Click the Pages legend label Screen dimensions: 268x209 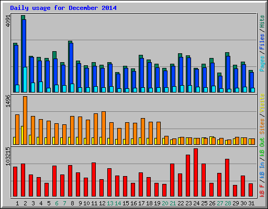click(x=262, y=64)
